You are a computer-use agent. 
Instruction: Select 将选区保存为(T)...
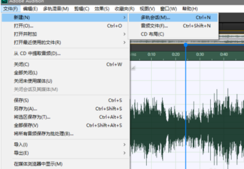[x=65, y=117]
